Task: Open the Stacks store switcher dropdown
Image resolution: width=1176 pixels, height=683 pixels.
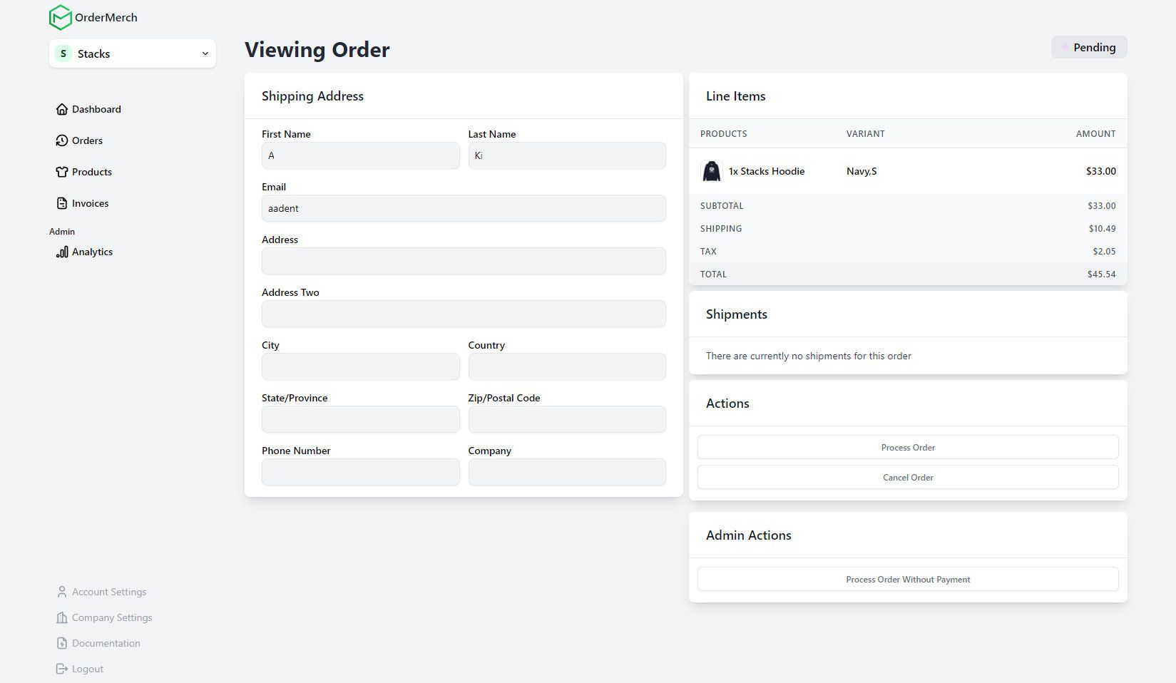Action: pyautogui.click(x=132, y=54)
